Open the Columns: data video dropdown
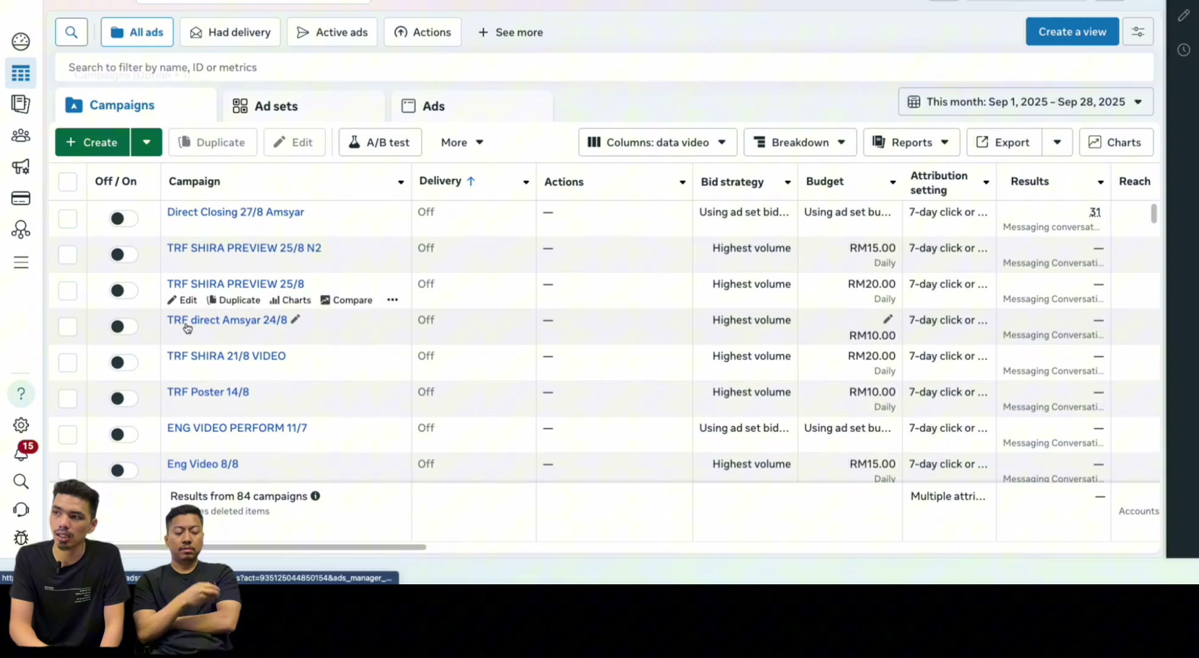Screen dimensions: 1199x658 (657, 142)
